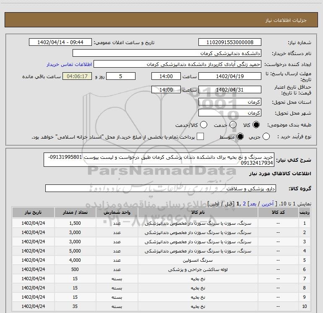Select the dental syringe item in row 4
Viewport: 323px width, 313px height.
(x=198, y=251)
